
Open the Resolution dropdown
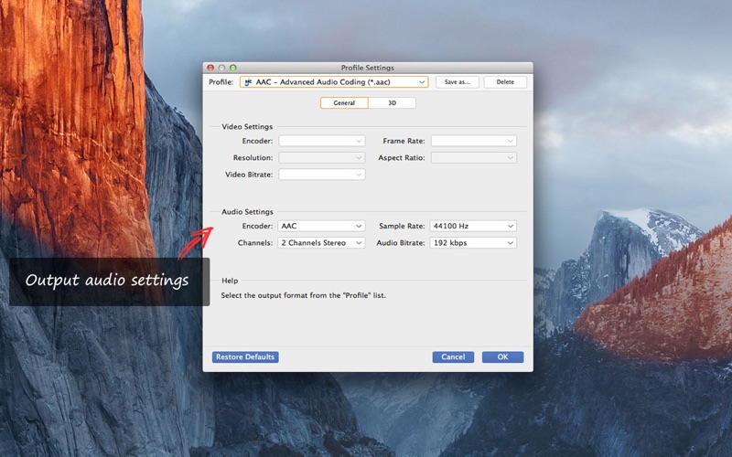321,158
